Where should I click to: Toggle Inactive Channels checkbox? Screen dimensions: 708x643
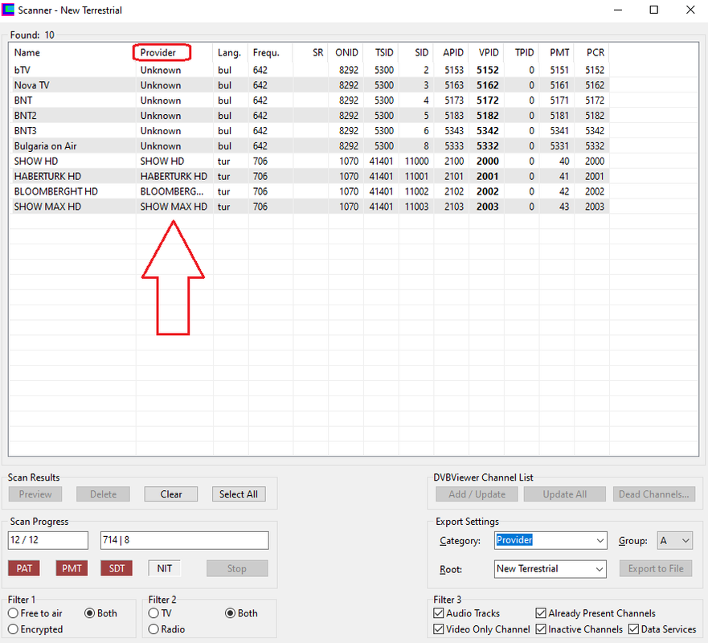pos(579,629)
